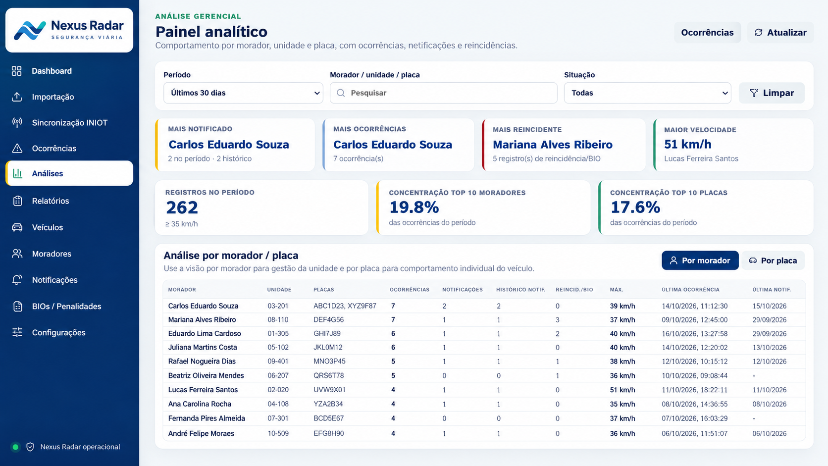
Task: Select the Análises sidebar item
Action: [69, 173]
